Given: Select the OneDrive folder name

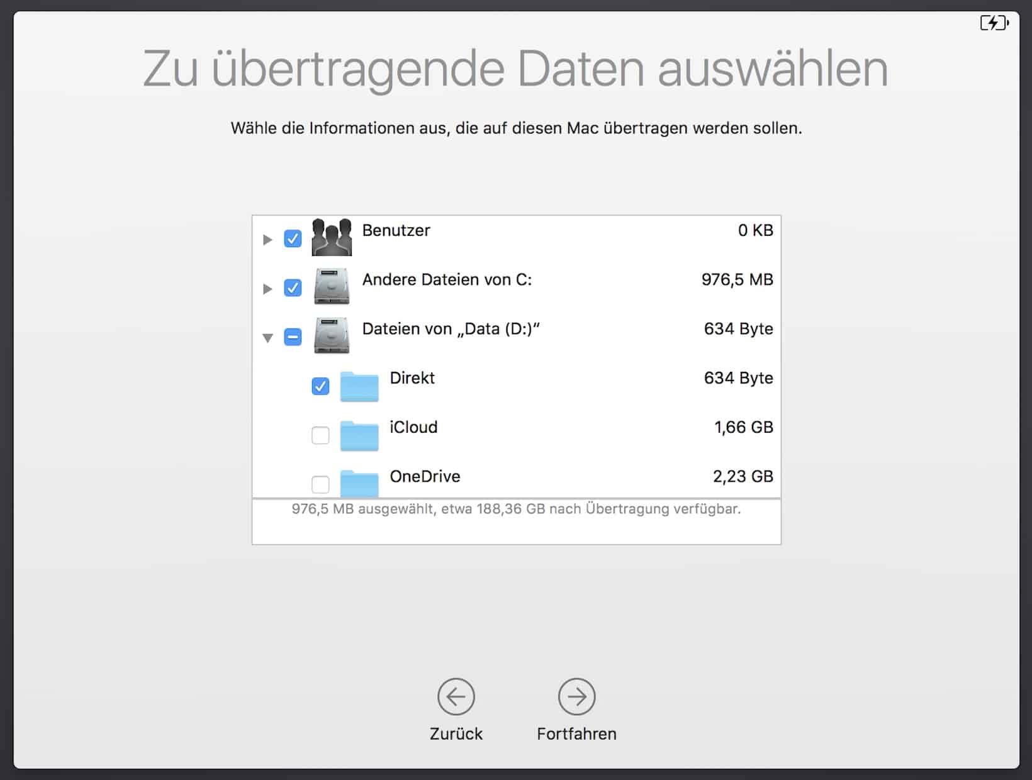Looking at the screenshot, I should click(425, 476).
